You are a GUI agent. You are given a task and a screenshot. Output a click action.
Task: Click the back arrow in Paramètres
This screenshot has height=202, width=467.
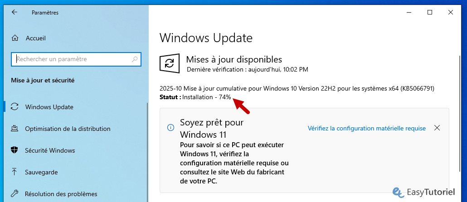coord(14,12)
